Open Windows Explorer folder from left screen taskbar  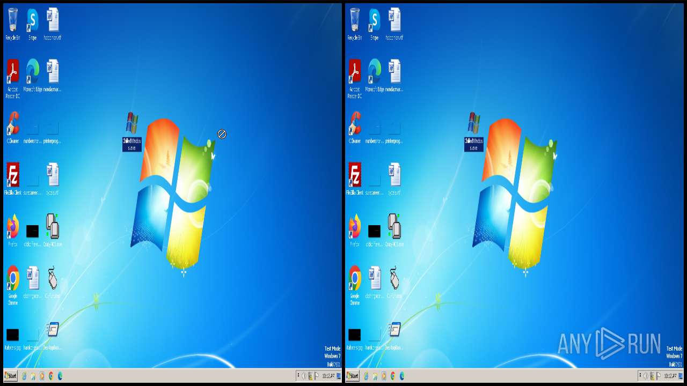tap(33, 376)
